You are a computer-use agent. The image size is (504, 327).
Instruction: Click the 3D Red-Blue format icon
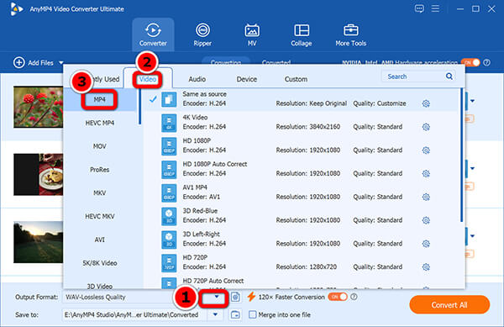(x=169, y=216)
